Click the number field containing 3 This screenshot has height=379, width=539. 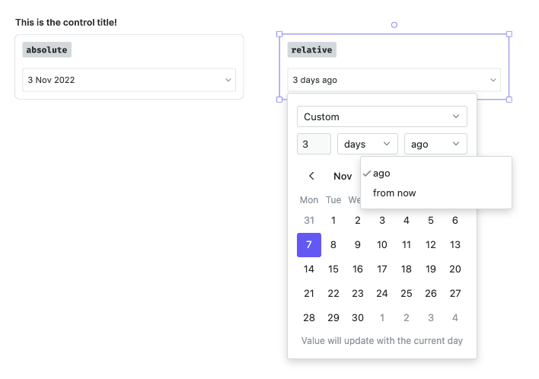(314, 144)
